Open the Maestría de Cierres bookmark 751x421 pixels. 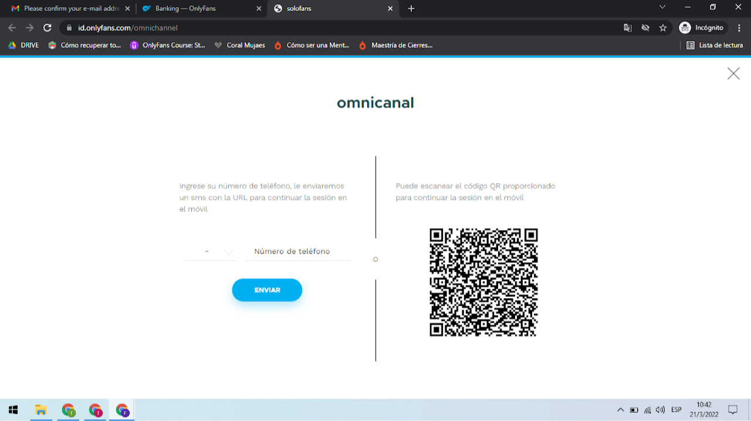click(x=395, y=45)
